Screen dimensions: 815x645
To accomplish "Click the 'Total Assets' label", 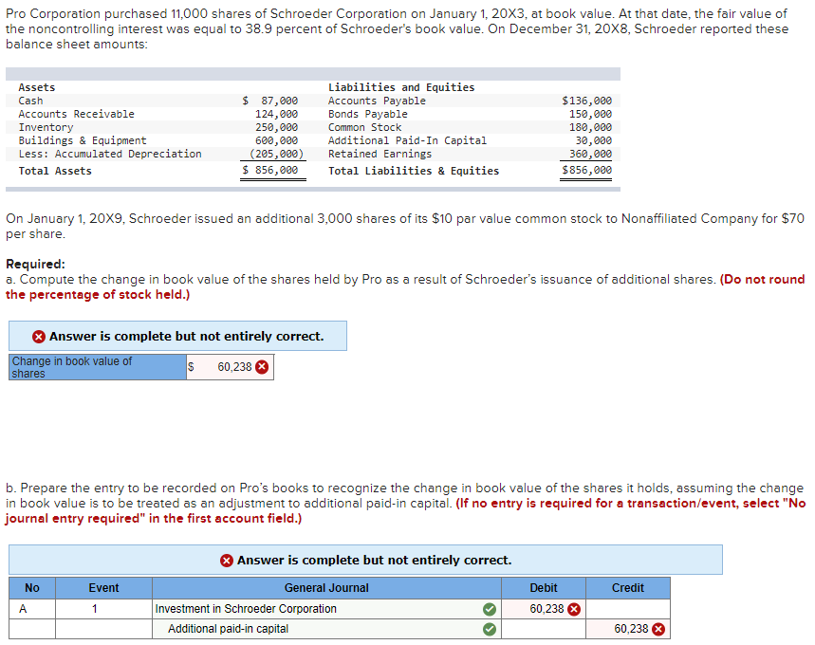I will (55, 171).
